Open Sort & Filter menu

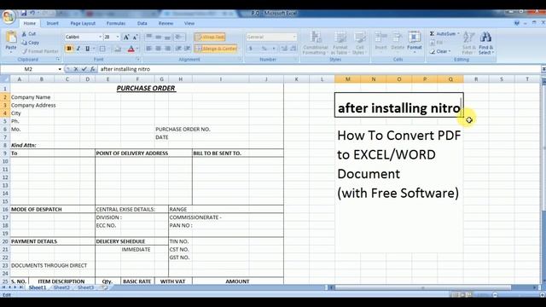pyautogui.click(x=468, y=43)
